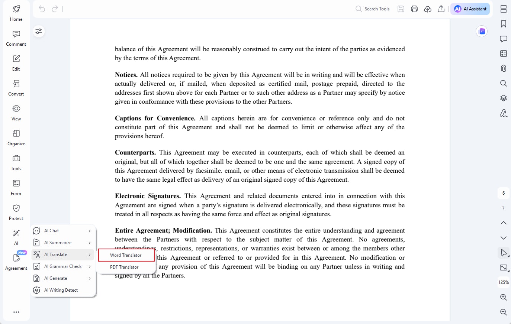The image size is (511, 324).
Task: Zoom in on the document
Action: (x=504, y=297)
